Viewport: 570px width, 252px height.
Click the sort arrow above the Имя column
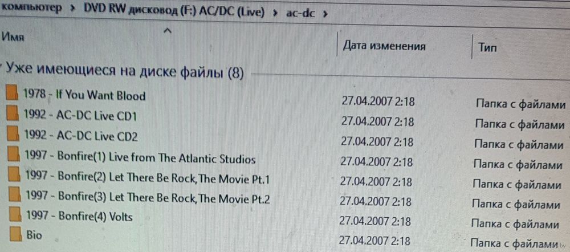(x=168, y=31)
